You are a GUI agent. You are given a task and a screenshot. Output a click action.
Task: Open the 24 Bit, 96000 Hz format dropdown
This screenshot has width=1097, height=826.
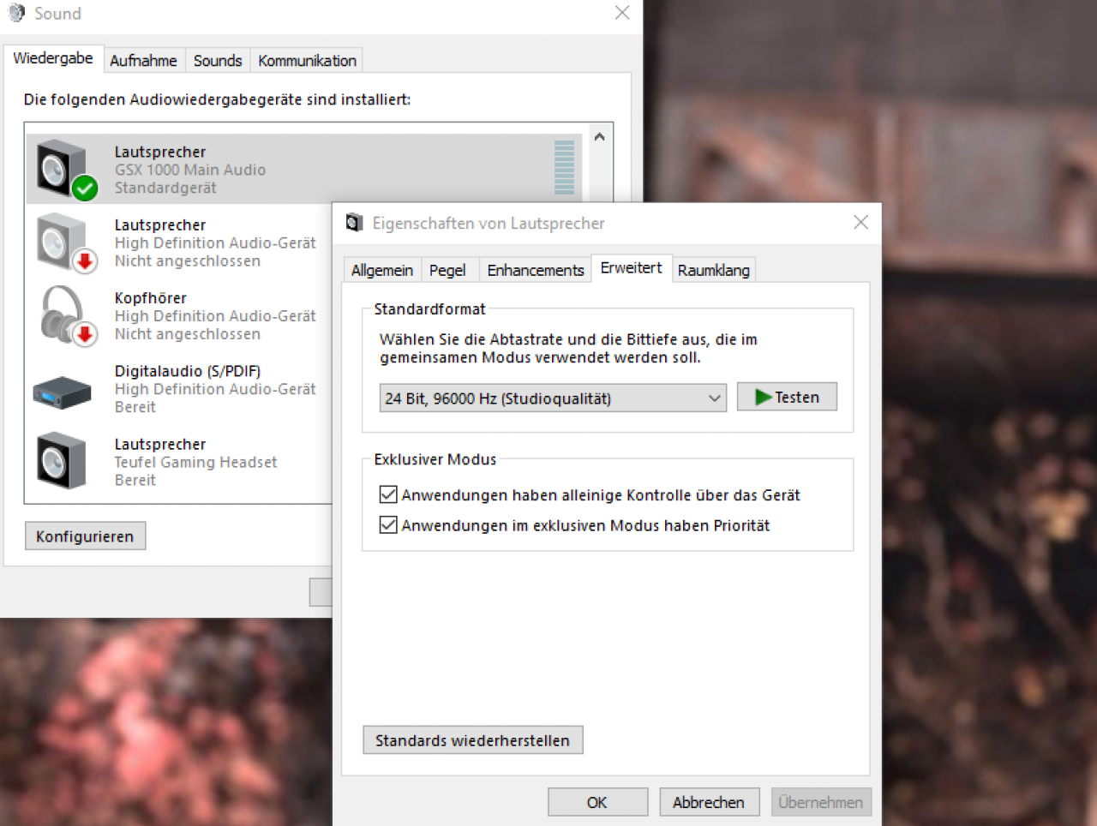[x=553, y=398]
